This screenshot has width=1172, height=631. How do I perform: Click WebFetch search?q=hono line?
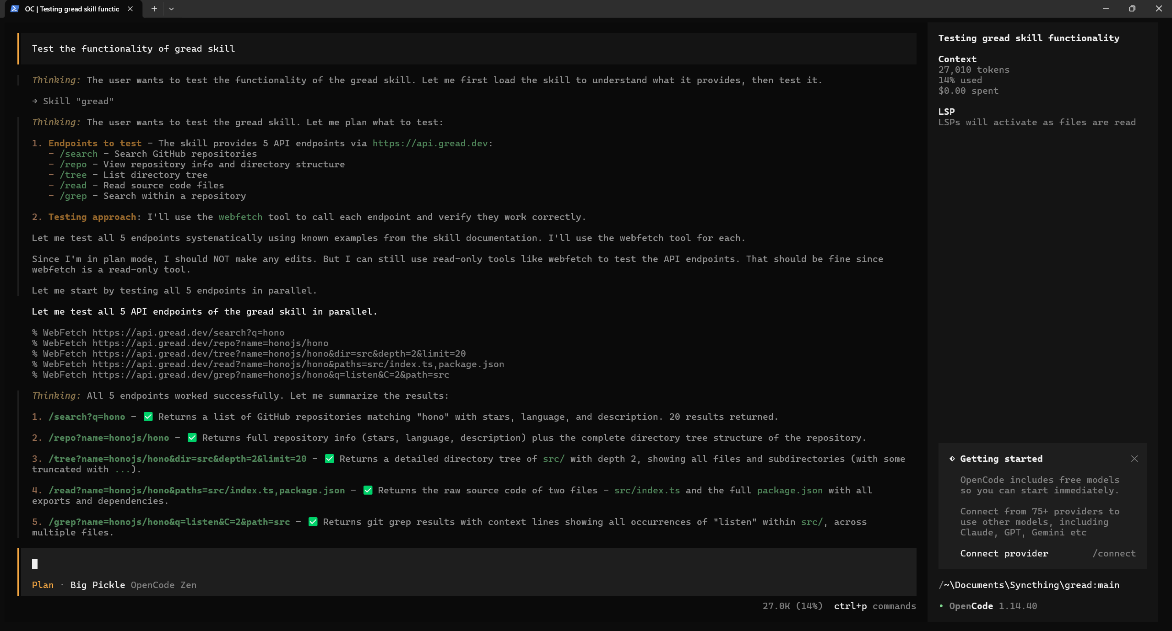click(158, 332)
